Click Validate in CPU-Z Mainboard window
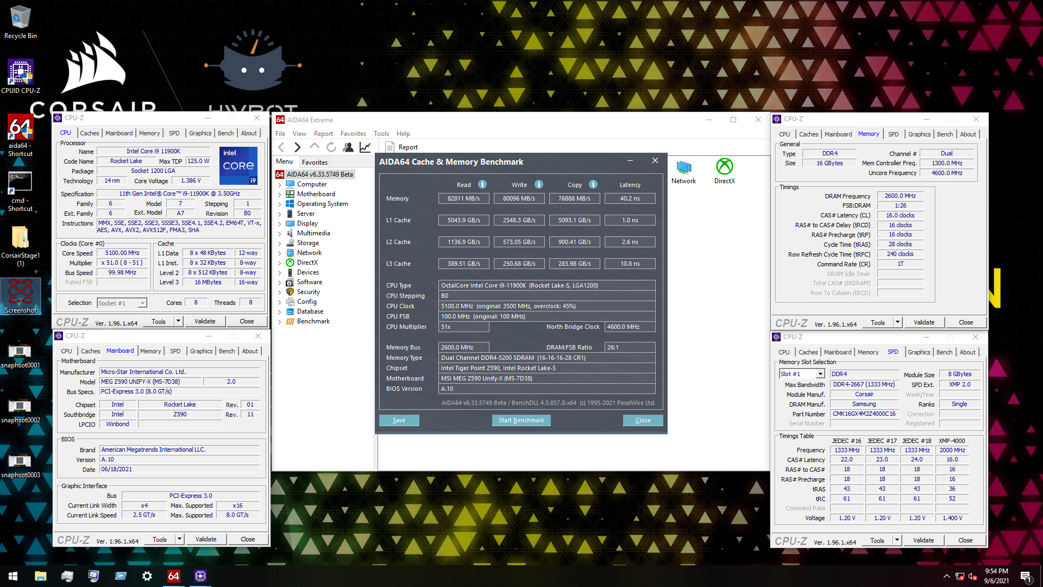 pyautogui.click(x=206, y=539)
